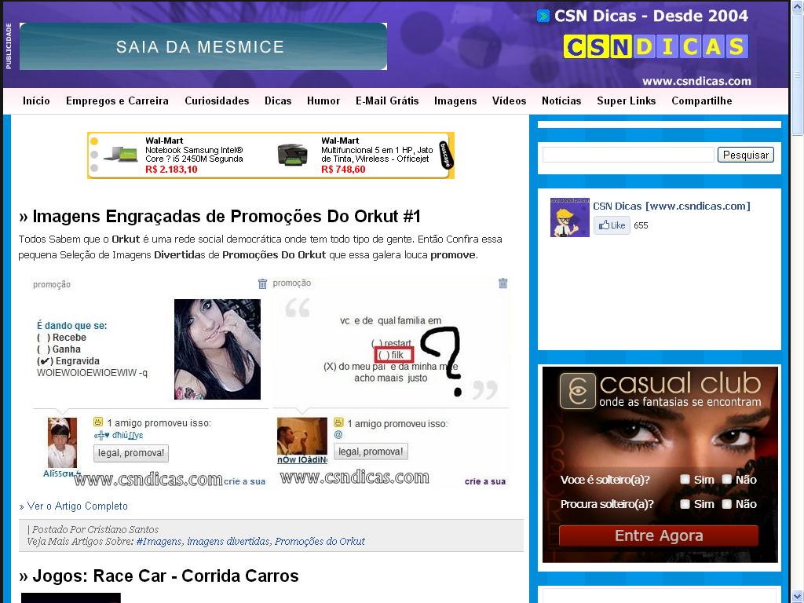Open the Notícias section
The width and height of the screenshot is (804, 603).
point(561,101)
